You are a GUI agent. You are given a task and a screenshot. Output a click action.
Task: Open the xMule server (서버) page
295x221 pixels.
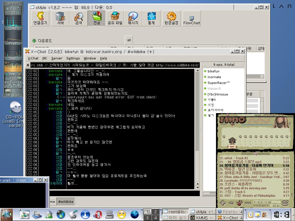tap(60, 18)
